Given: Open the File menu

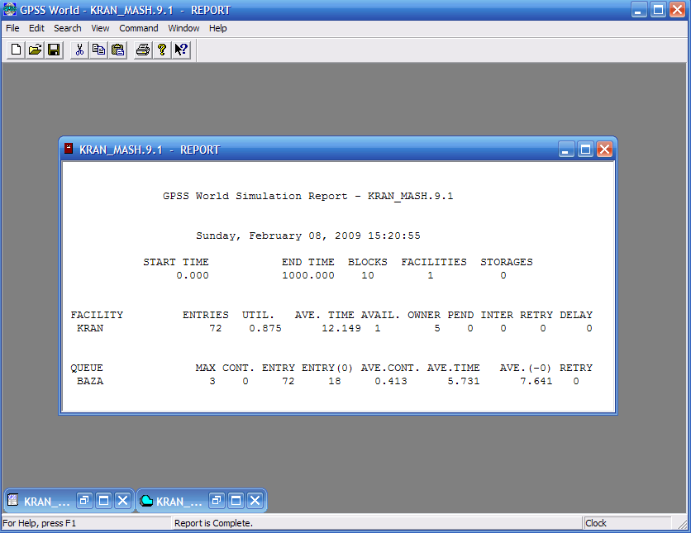Looking at the screenshot, I should [x=12, y=28].
